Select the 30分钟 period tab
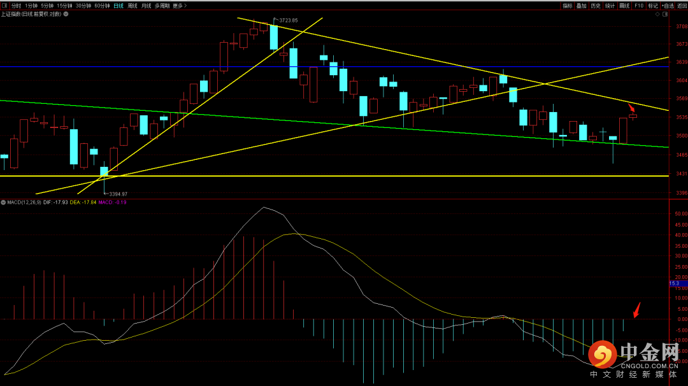The height and width of the screenshot is (386, 688). [x=83, y=6]
